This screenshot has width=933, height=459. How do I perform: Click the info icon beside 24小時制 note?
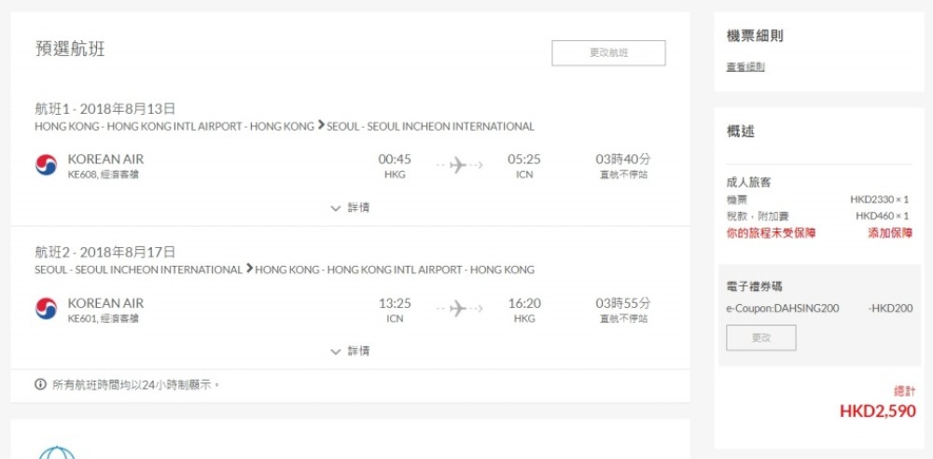tap(40, 384)
